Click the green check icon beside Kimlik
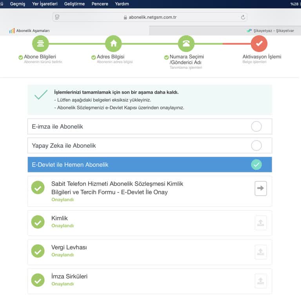 pyautogui.click(x=38, y=222)
